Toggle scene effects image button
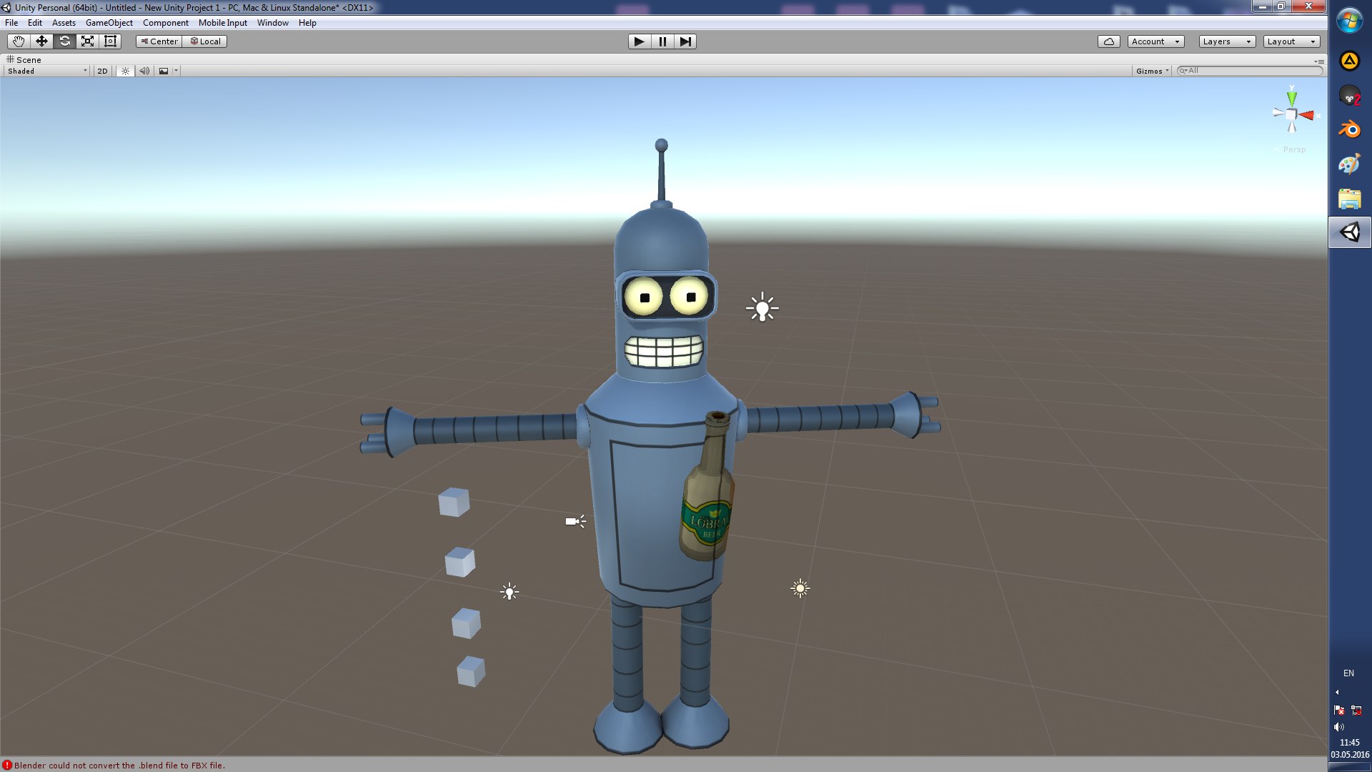The width and height of the screenshot is (1372, 772). click(164, 71)
